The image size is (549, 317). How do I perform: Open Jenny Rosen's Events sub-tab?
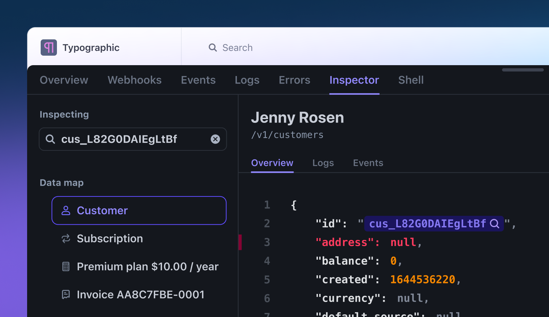[368, 163]
